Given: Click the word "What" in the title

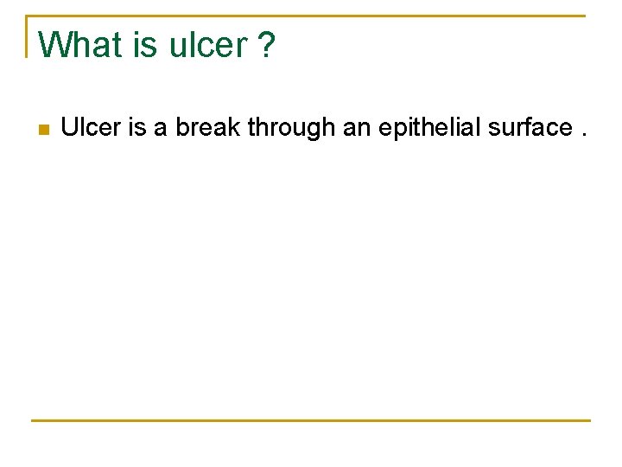Looking at the screenshot, I should coord(79,44).
